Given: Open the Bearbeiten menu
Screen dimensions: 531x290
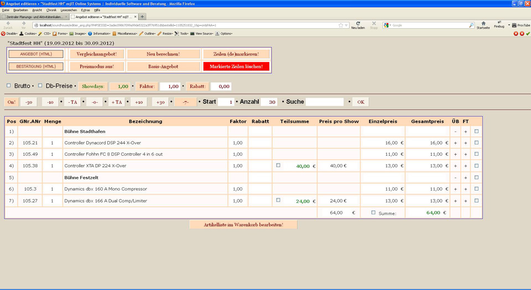Looking at the screenshot, I should point(20,10).
